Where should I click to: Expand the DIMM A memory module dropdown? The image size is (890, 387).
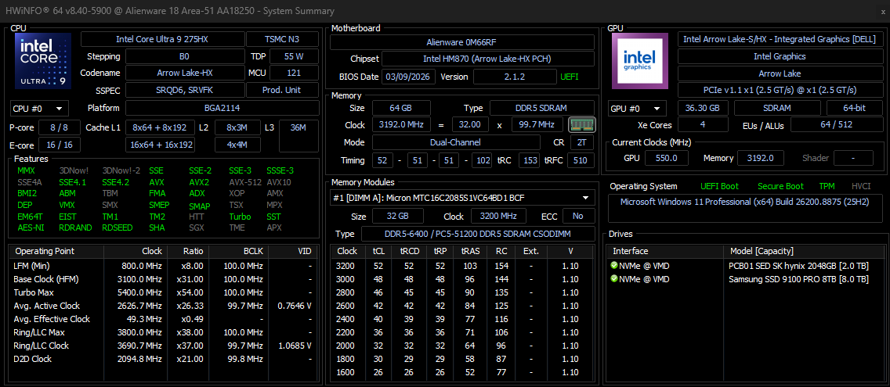coord(462,198)
